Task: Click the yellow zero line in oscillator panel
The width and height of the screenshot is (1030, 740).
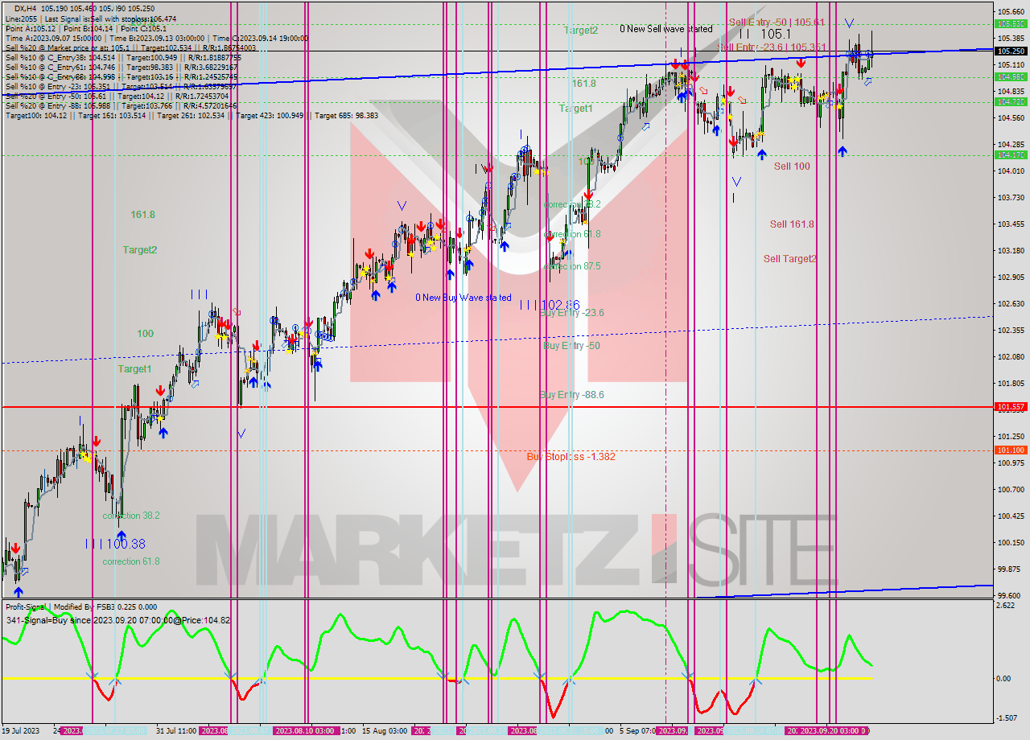Action: click(x=436, y=678)
